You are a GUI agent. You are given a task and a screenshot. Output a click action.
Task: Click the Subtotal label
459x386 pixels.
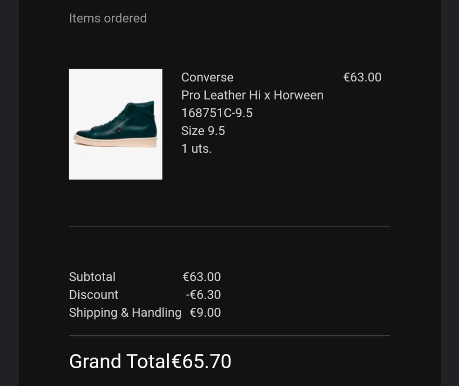click(x=92, y=277)
